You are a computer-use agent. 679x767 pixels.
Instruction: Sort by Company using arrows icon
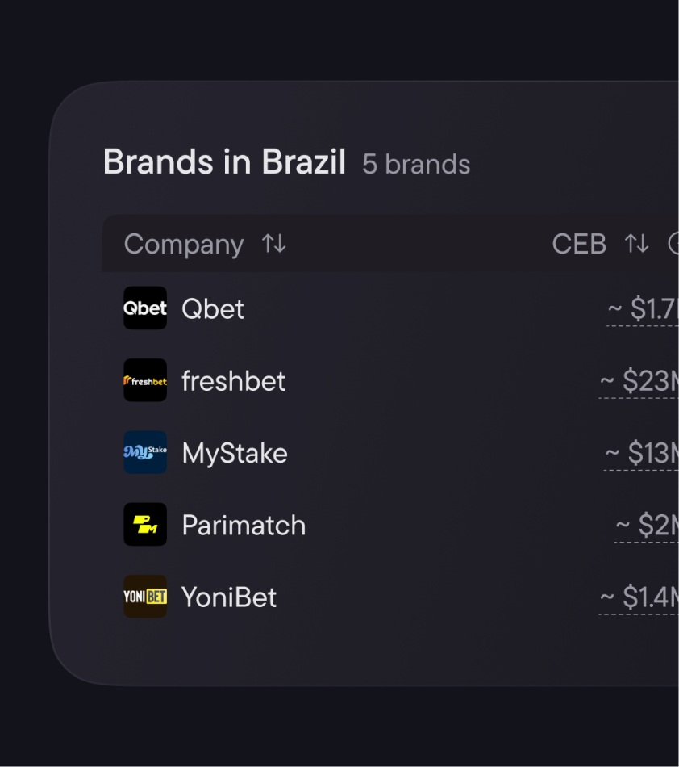click(274, 244)
